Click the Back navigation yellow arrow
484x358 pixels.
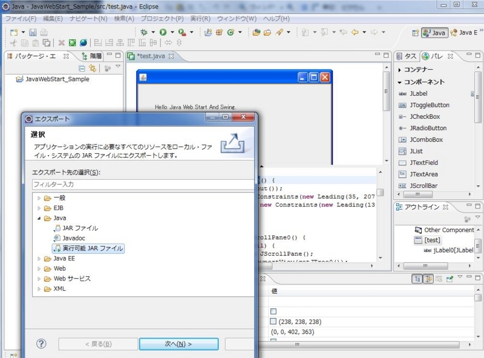point(355,32)
